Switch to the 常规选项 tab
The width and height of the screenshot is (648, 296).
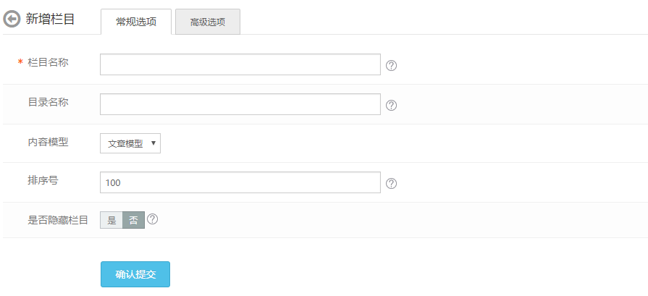[x=136, y=22]
